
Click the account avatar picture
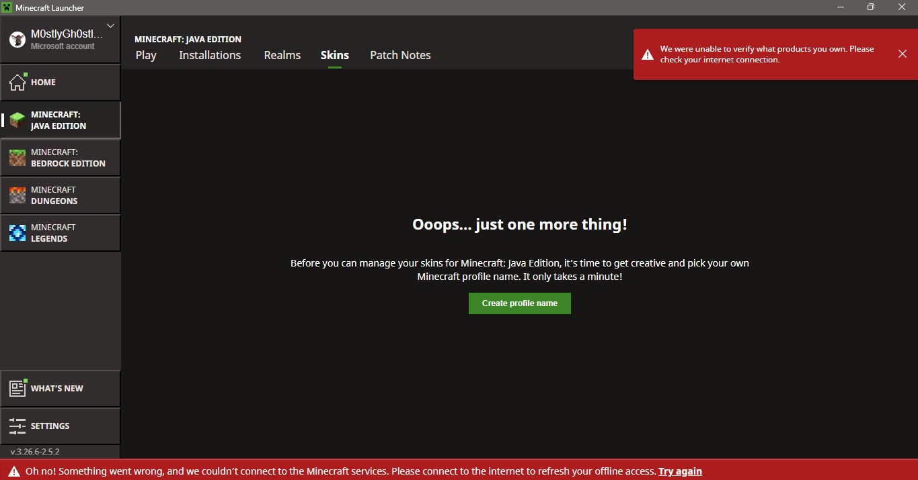click(x=17, y=40)
